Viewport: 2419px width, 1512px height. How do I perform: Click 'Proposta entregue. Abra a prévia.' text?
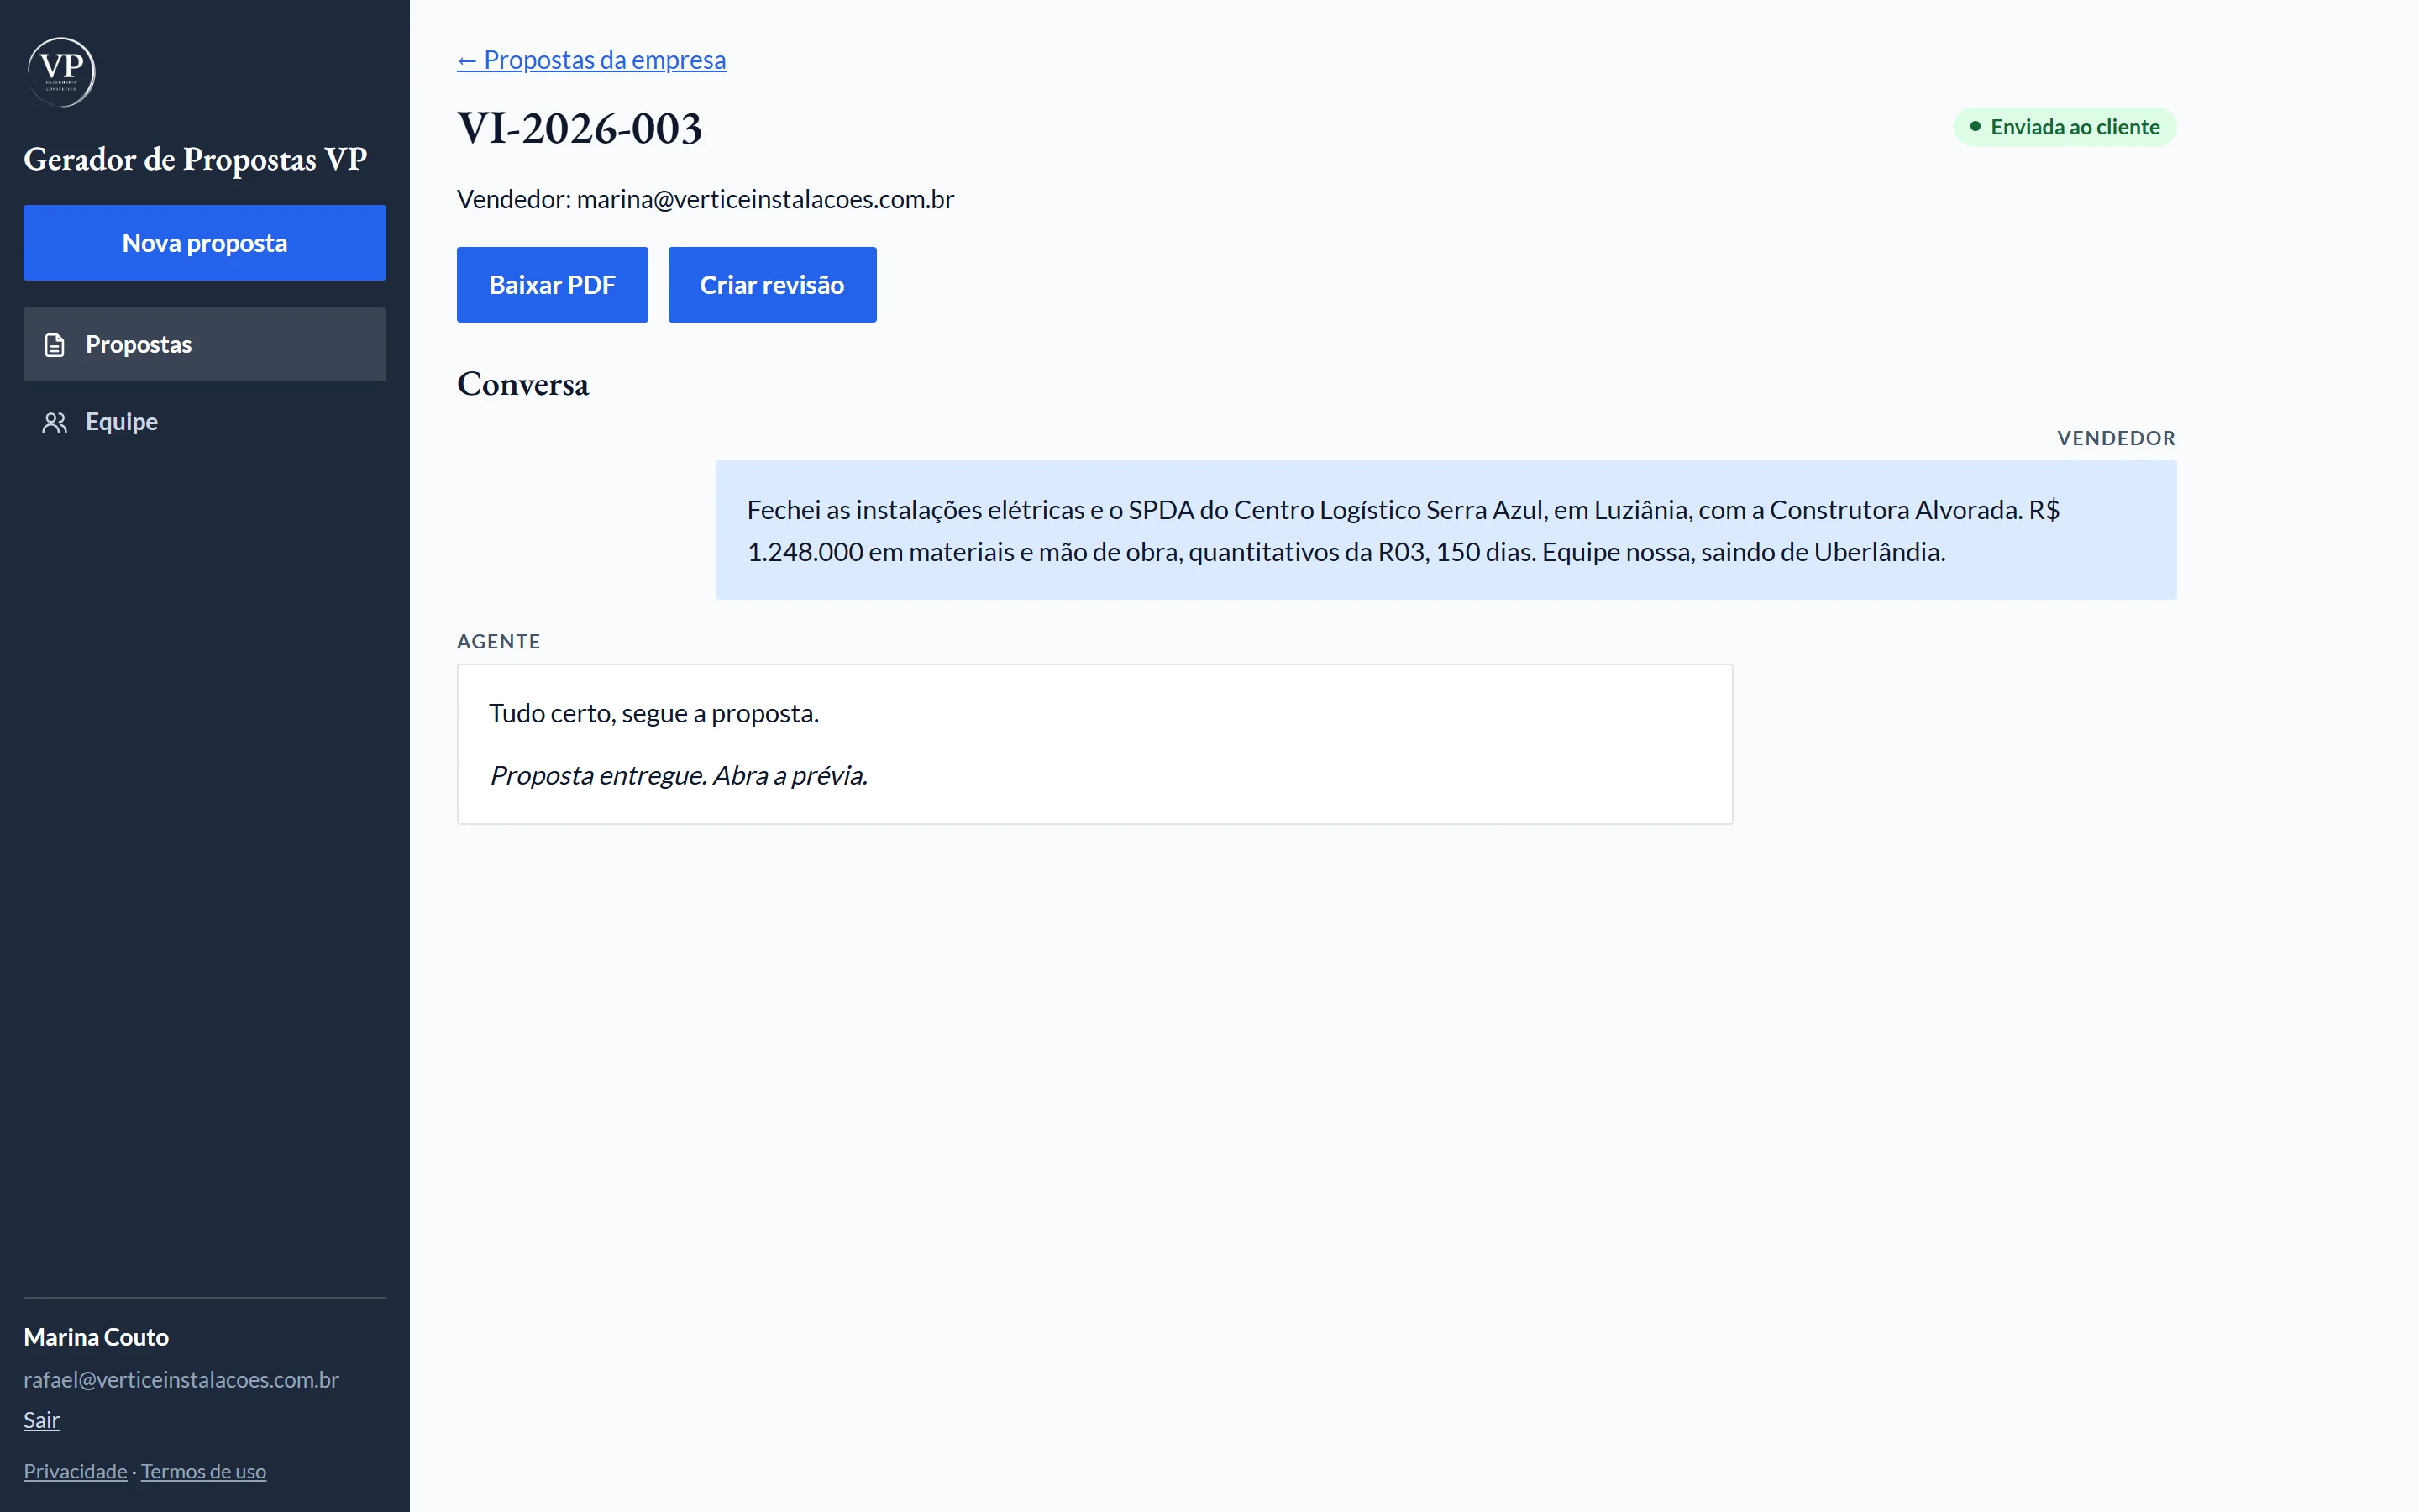point(679,775)
